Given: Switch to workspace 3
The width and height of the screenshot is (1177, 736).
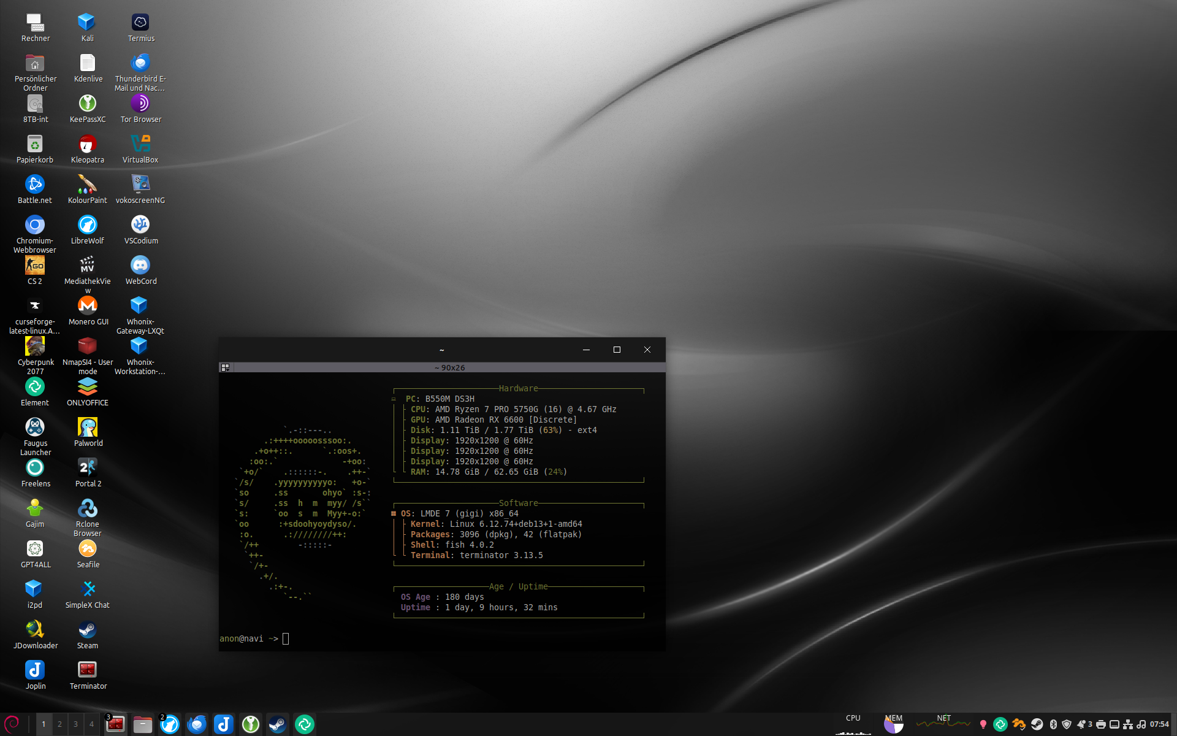Looking at the screenshot, I should pos(75,724).
